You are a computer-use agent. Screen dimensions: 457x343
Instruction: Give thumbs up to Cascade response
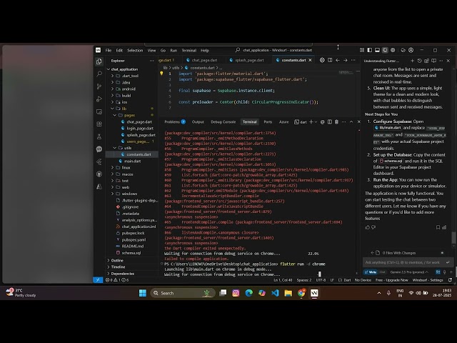[x=368, y=227]
